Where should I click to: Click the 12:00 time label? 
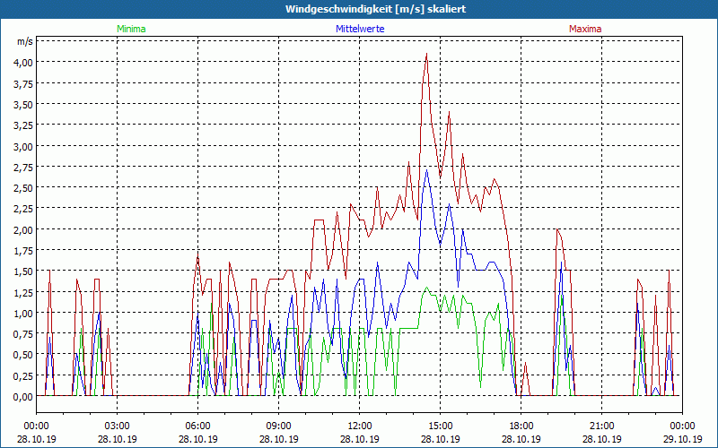pos(360,426)
